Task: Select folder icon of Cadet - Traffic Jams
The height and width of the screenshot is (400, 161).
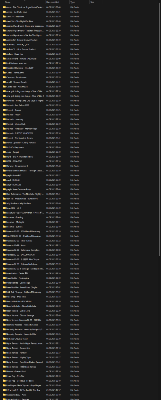Action: (x=4, y=73)
